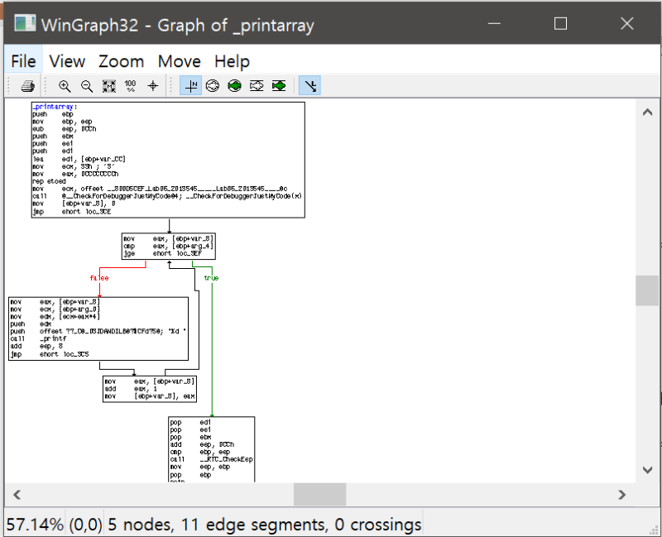
Task: Click the Zoom Out magnifier icon
Action: 87,86
